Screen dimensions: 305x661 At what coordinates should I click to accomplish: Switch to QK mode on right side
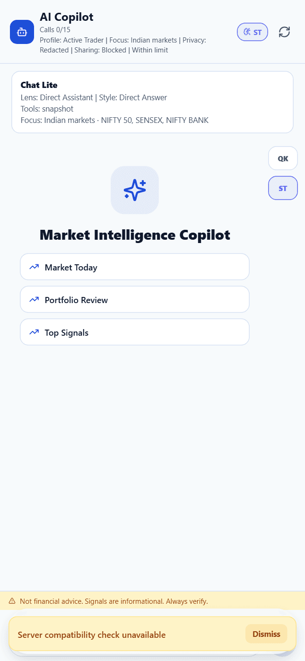click(x=283, y=158)
